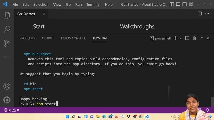
Task: Toggle primary sidebar layout button
Action: [172, 4]
